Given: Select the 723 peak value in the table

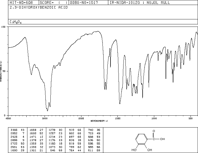Looking at the screenshot, I should pyautogui.click(x=91, y=133).
